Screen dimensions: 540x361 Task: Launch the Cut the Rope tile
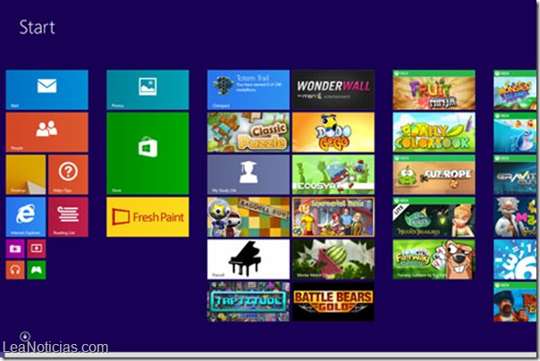point(434,174)
